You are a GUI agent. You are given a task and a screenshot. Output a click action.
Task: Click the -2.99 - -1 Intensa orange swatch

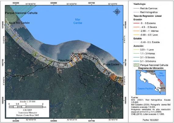point(136,31)
